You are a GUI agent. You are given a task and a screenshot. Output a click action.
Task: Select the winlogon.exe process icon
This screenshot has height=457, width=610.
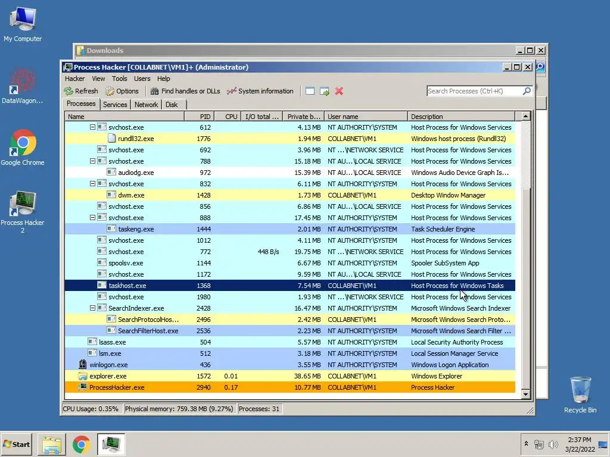tap(82, 364)
